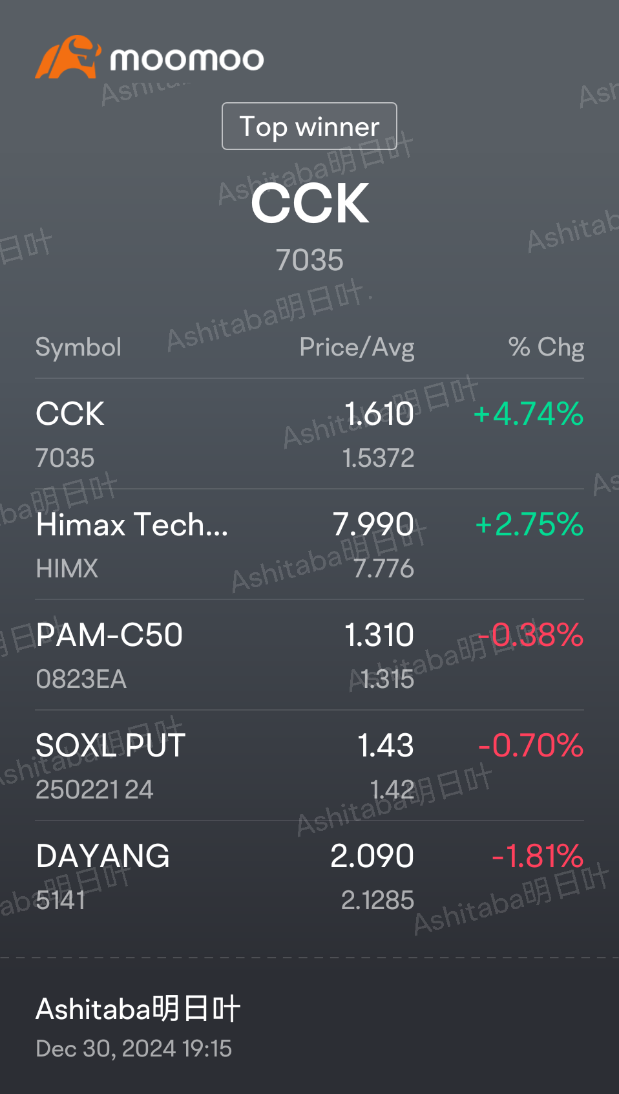Select the Price/Avg column header

point(357,347)
